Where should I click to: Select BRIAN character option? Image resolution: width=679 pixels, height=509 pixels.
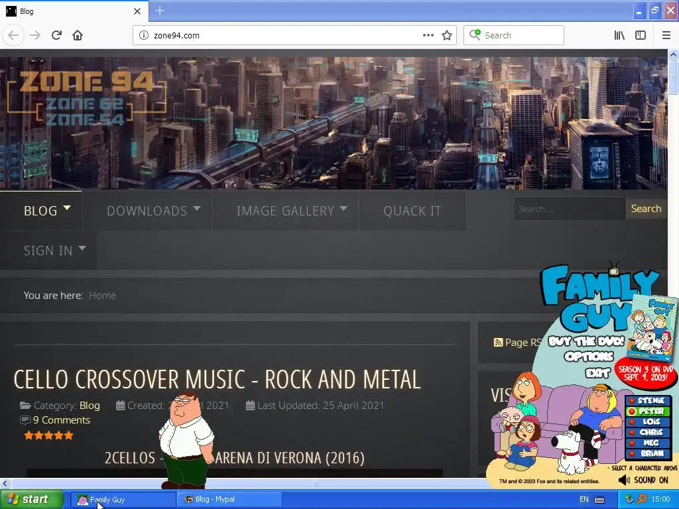click(x=647, y=453)
